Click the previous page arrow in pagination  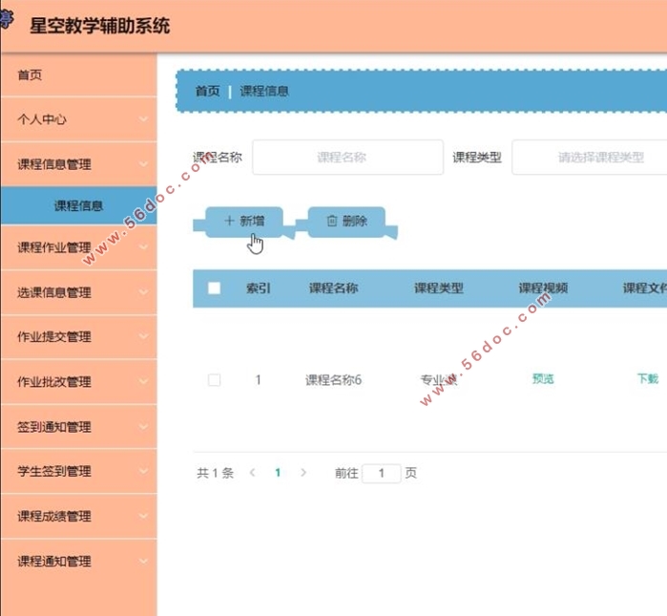click(253, 473)
